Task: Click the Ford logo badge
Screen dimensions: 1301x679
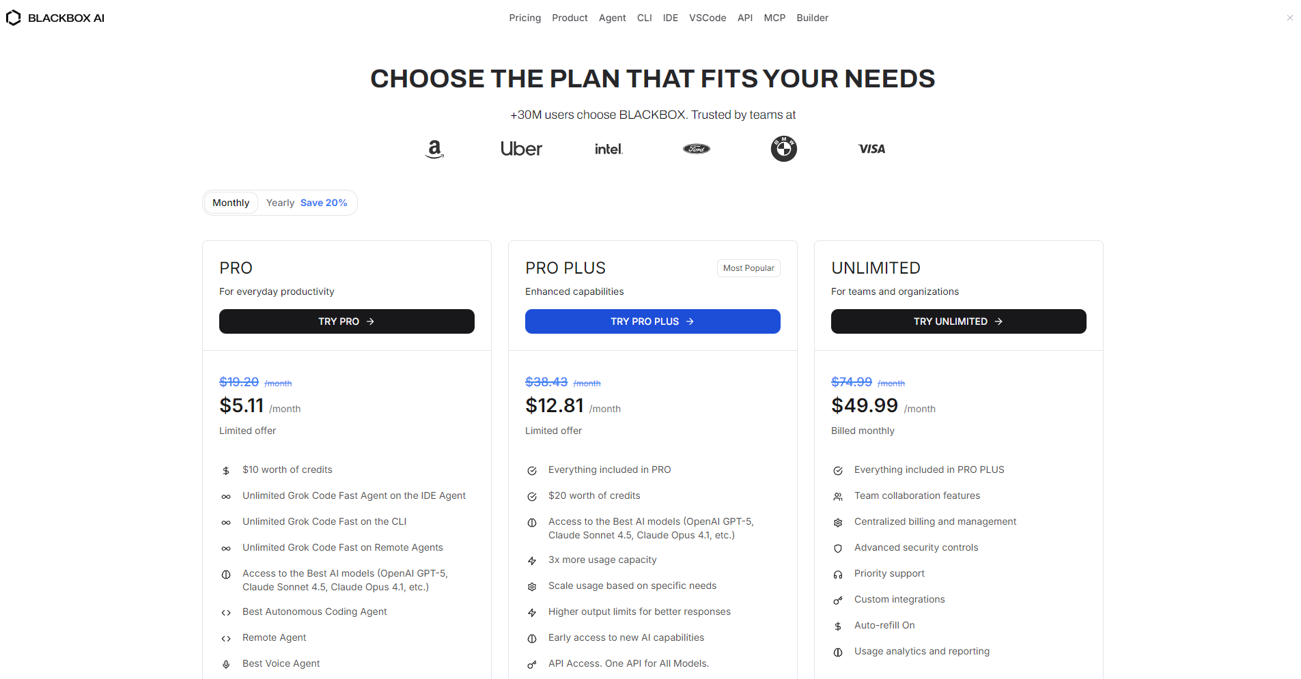Action: (697, 149)
